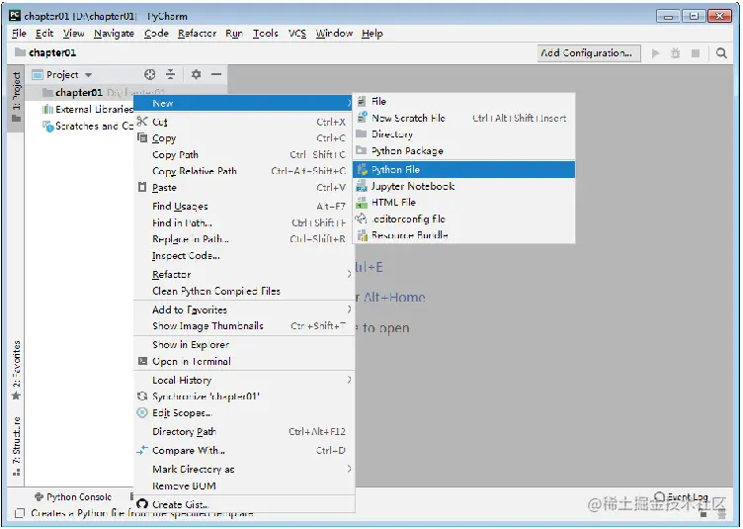Viewport: 743px width, 529px height.
Task: Hide the Project panel with minus icon
Action: coord(216,74)
